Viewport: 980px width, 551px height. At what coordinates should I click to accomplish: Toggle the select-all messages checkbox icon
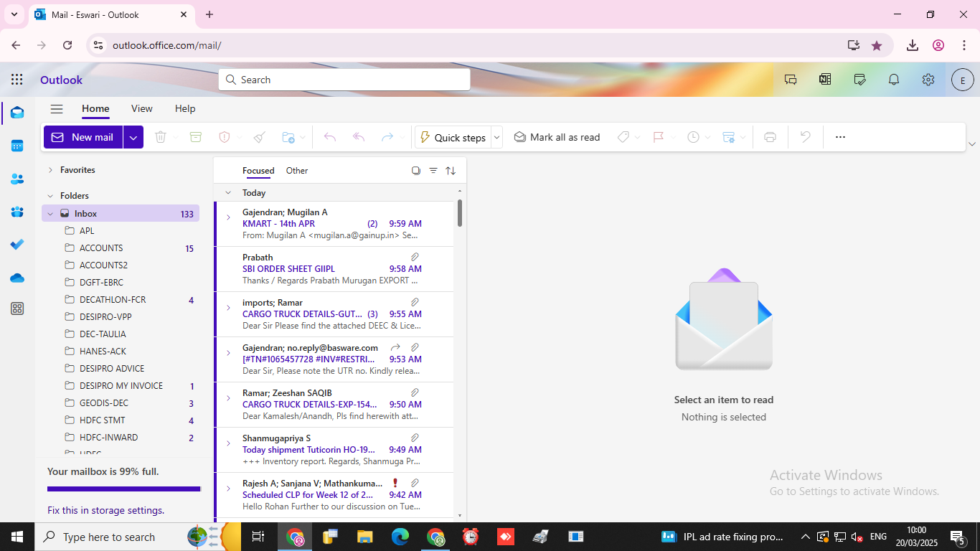point(415,171)
